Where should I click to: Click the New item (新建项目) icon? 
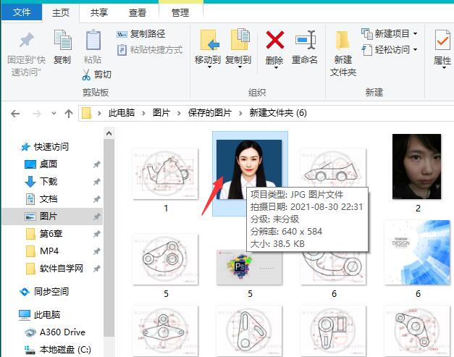pos(367,34)
